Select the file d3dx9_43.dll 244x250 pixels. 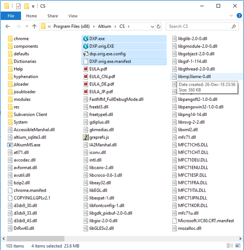click(x=22, y=221)
